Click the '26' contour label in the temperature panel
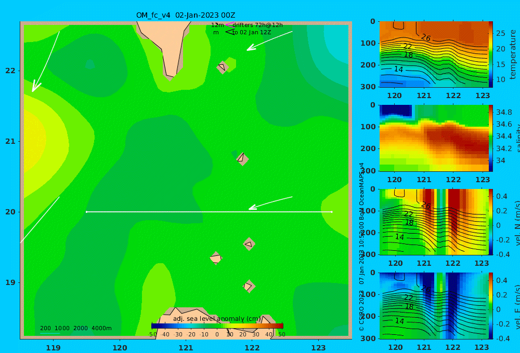 pyautogui.click(x=426, y=38)
